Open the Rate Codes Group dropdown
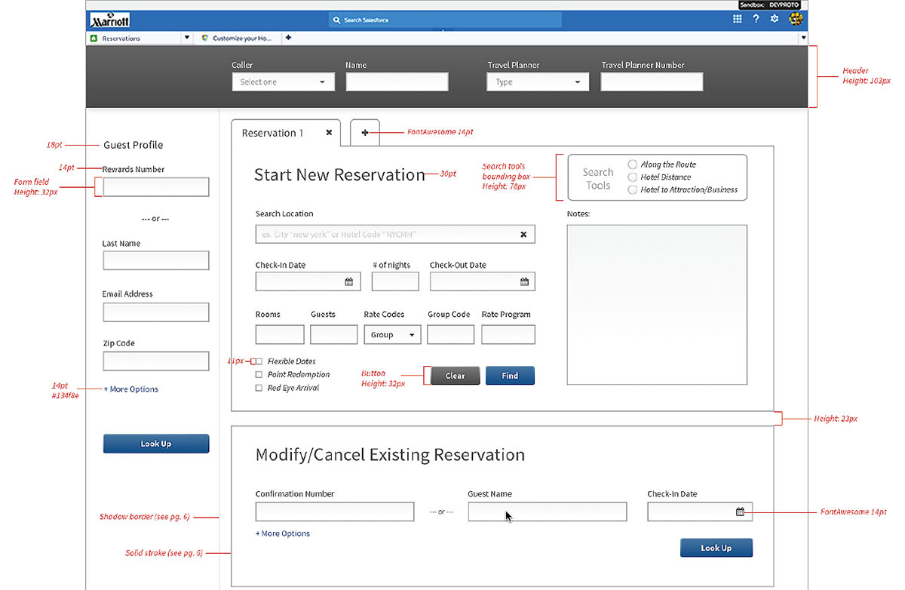The height and width of the screenshot is (590, 905). (392, 335)
